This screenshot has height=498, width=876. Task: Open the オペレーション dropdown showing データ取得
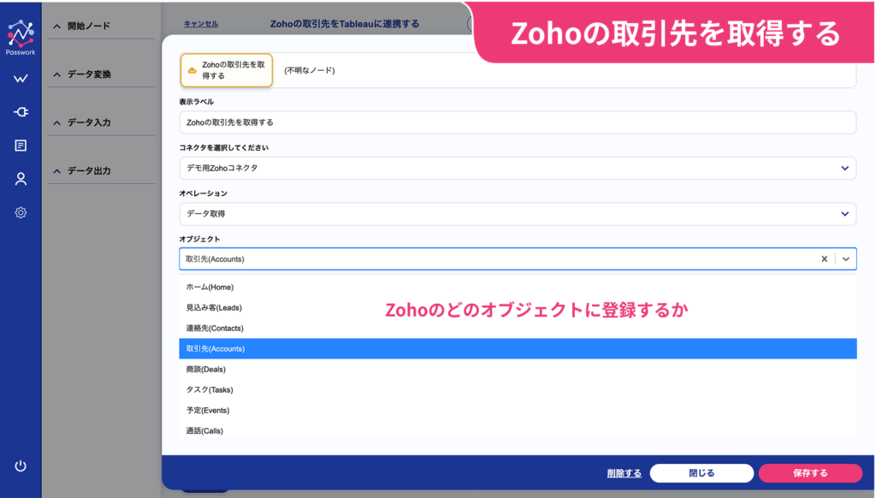point(518,214)
